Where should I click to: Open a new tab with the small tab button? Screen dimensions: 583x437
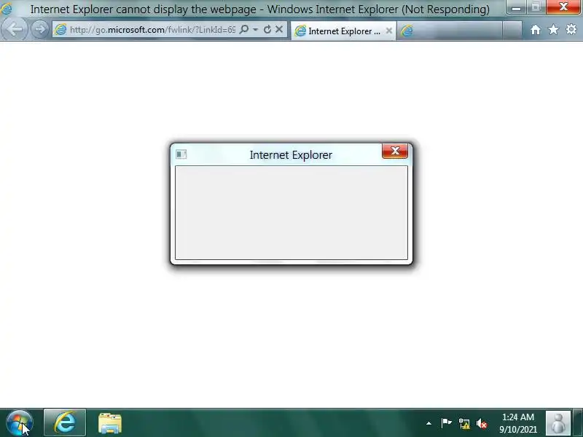tap(512, 31)
